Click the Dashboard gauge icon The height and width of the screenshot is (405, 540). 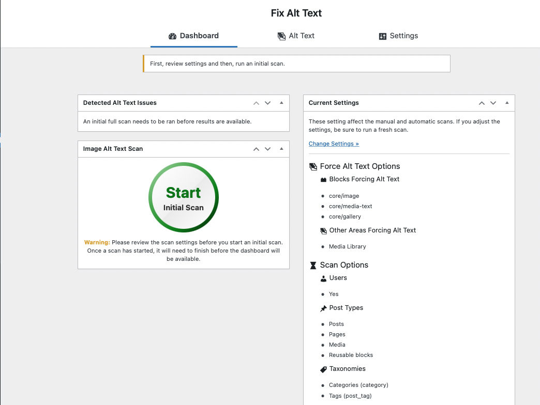[x=172, y=36]
